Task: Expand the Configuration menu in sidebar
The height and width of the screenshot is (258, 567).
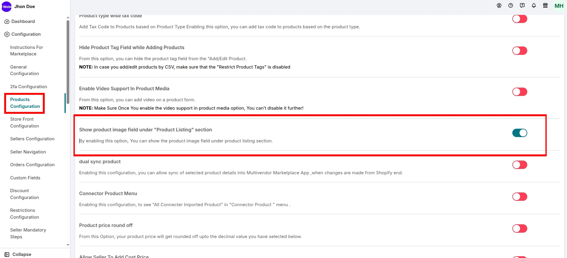Action: [26, 34]
